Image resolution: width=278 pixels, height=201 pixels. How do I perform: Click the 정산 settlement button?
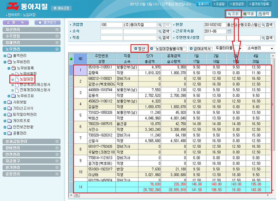tap(139, 49)
